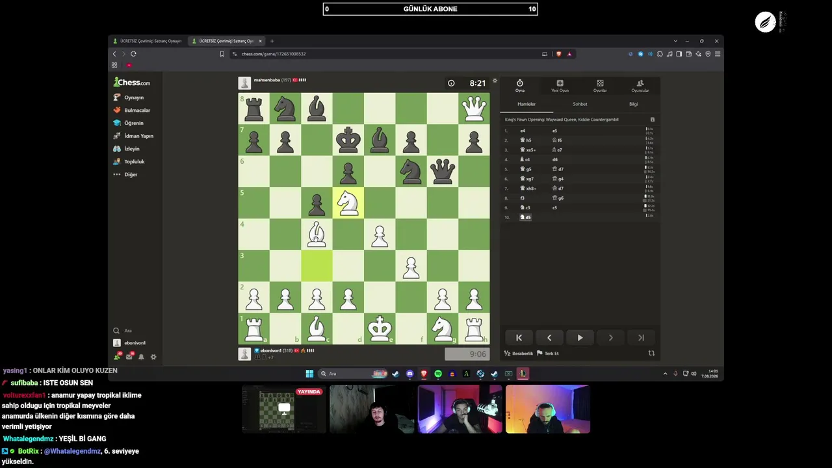832x468 pixels.
Task: Go back in the browser
Action: [x=114, y=54]
